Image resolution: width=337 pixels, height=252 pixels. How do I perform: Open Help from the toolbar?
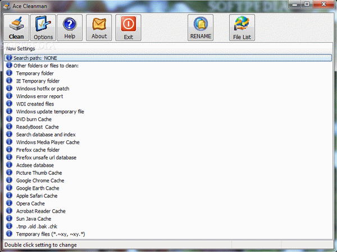(70, 28)
